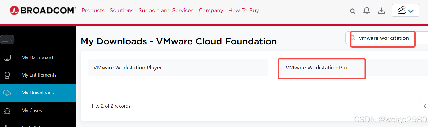Click the My Downloads - VMware Cloud Foundation heading
The image size is (428, 127).
pyautogui.click(x=179, y=41)
